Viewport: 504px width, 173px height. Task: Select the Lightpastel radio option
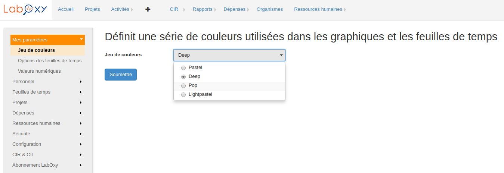(x=183, y=95)
